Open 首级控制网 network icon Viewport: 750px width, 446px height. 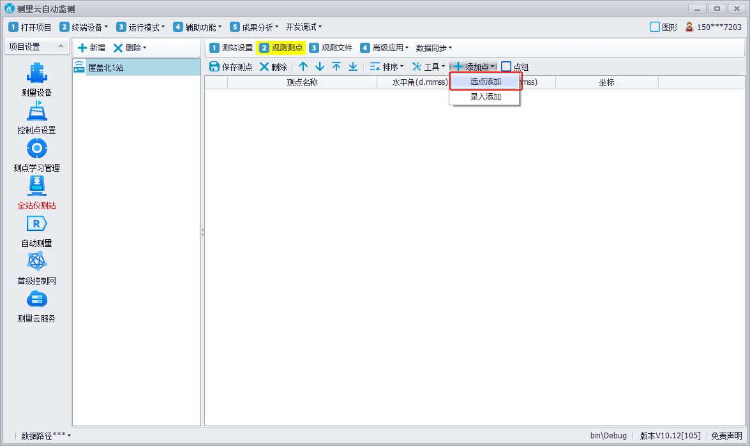[36, 262]
